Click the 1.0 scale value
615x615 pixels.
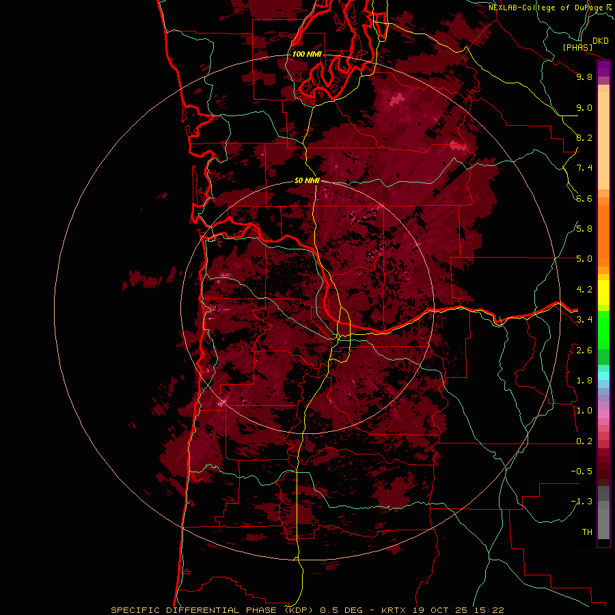(x=584, y=411)
